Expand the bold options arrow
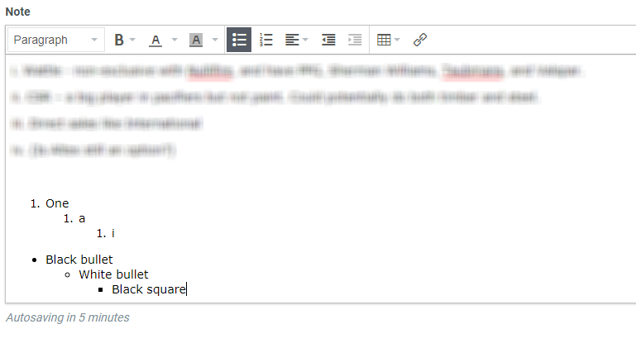636x348 pixels. (133, 40)
